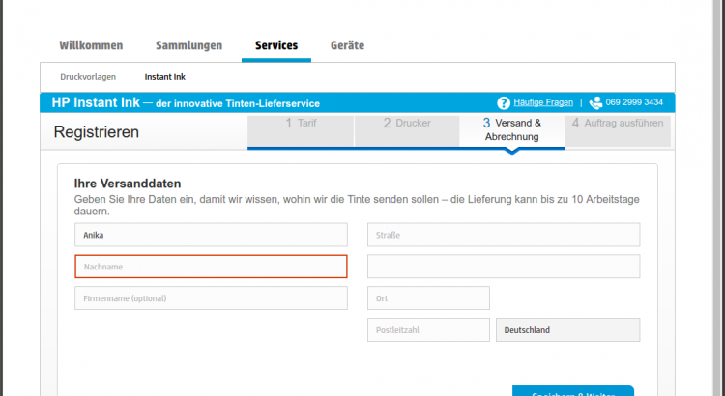This screenshot has width=725, height=396.
Task: Go to step 2 Drucker
Action: coord(407,131)
